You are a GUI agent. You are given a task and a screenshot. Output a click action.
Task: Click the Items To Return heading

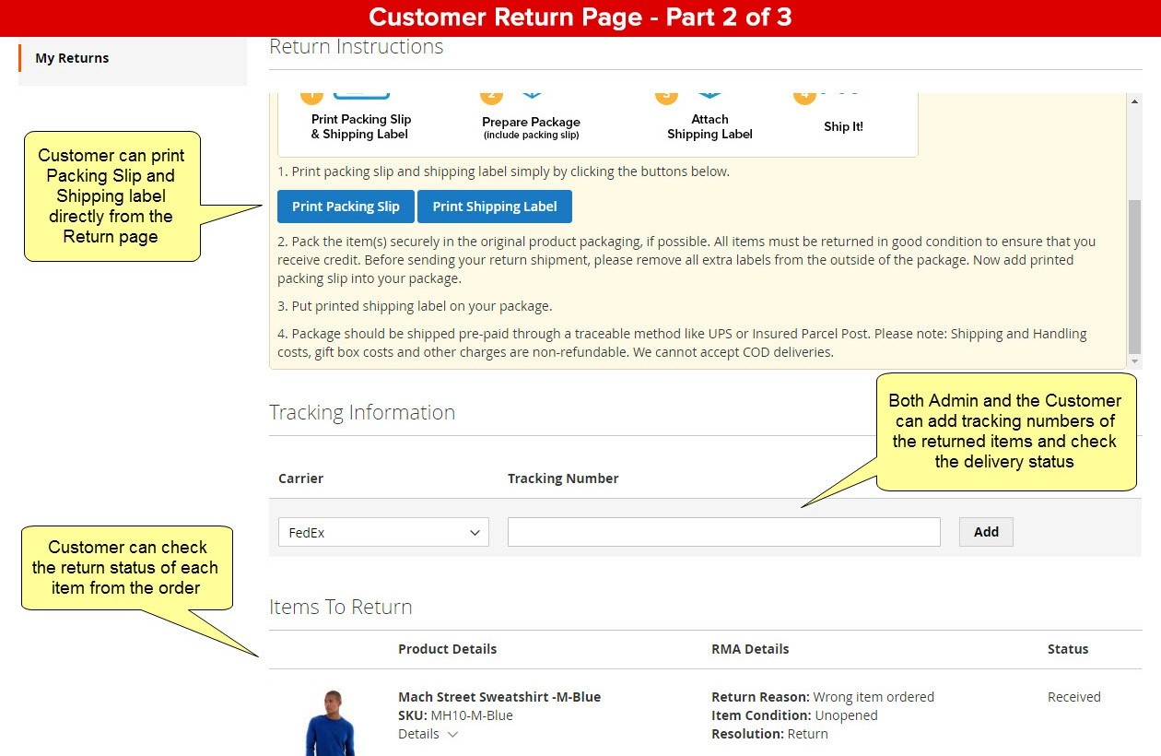(340, 607)
